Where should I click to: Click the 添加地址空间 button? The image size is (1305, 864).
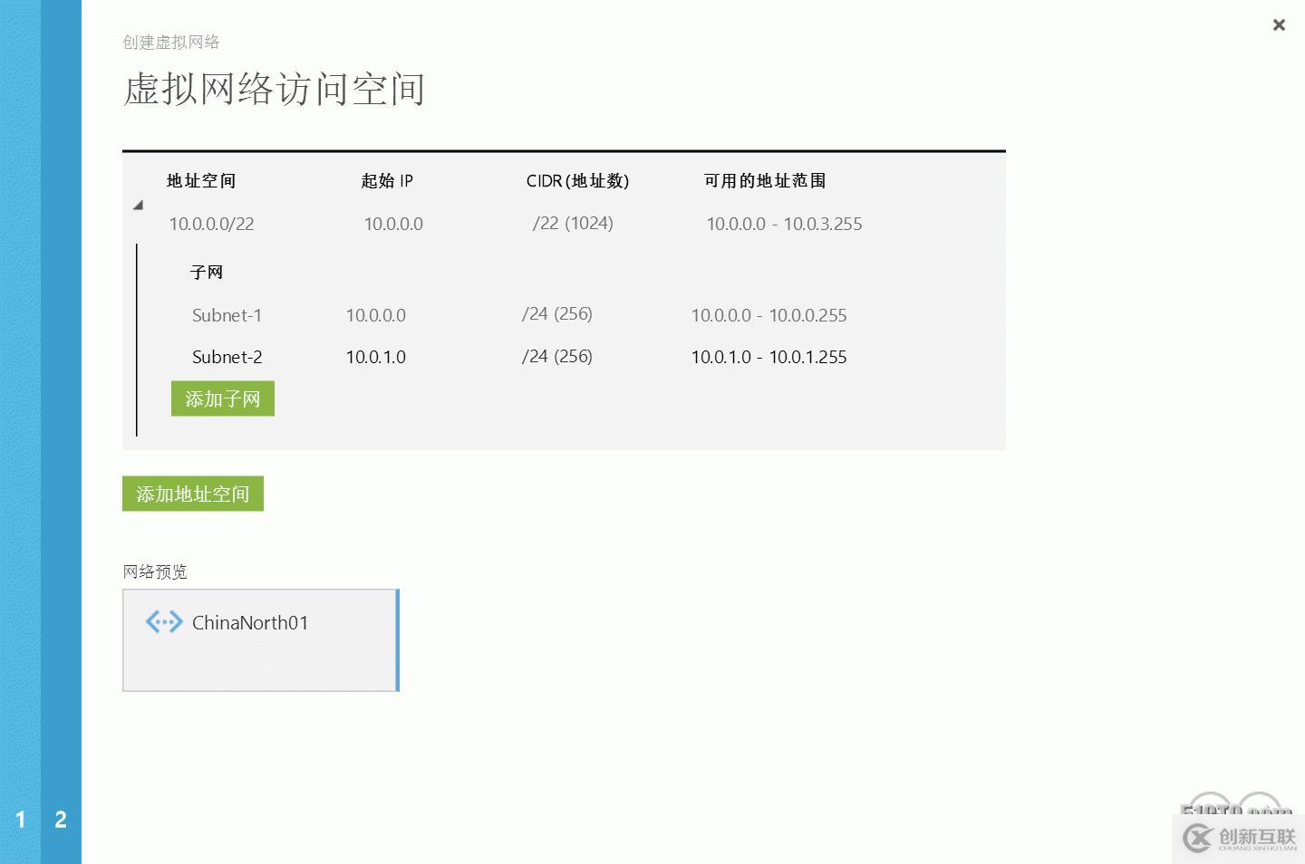click(192, 494)
